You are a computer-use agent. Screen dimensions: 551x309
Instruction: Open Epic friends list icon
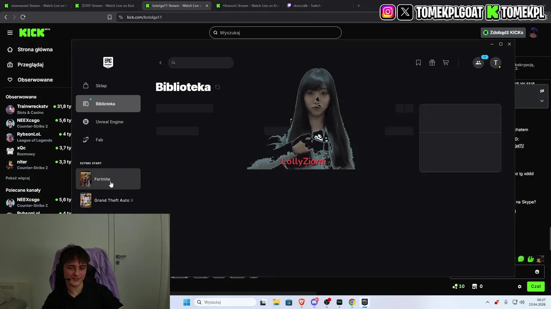pos(478,63)
